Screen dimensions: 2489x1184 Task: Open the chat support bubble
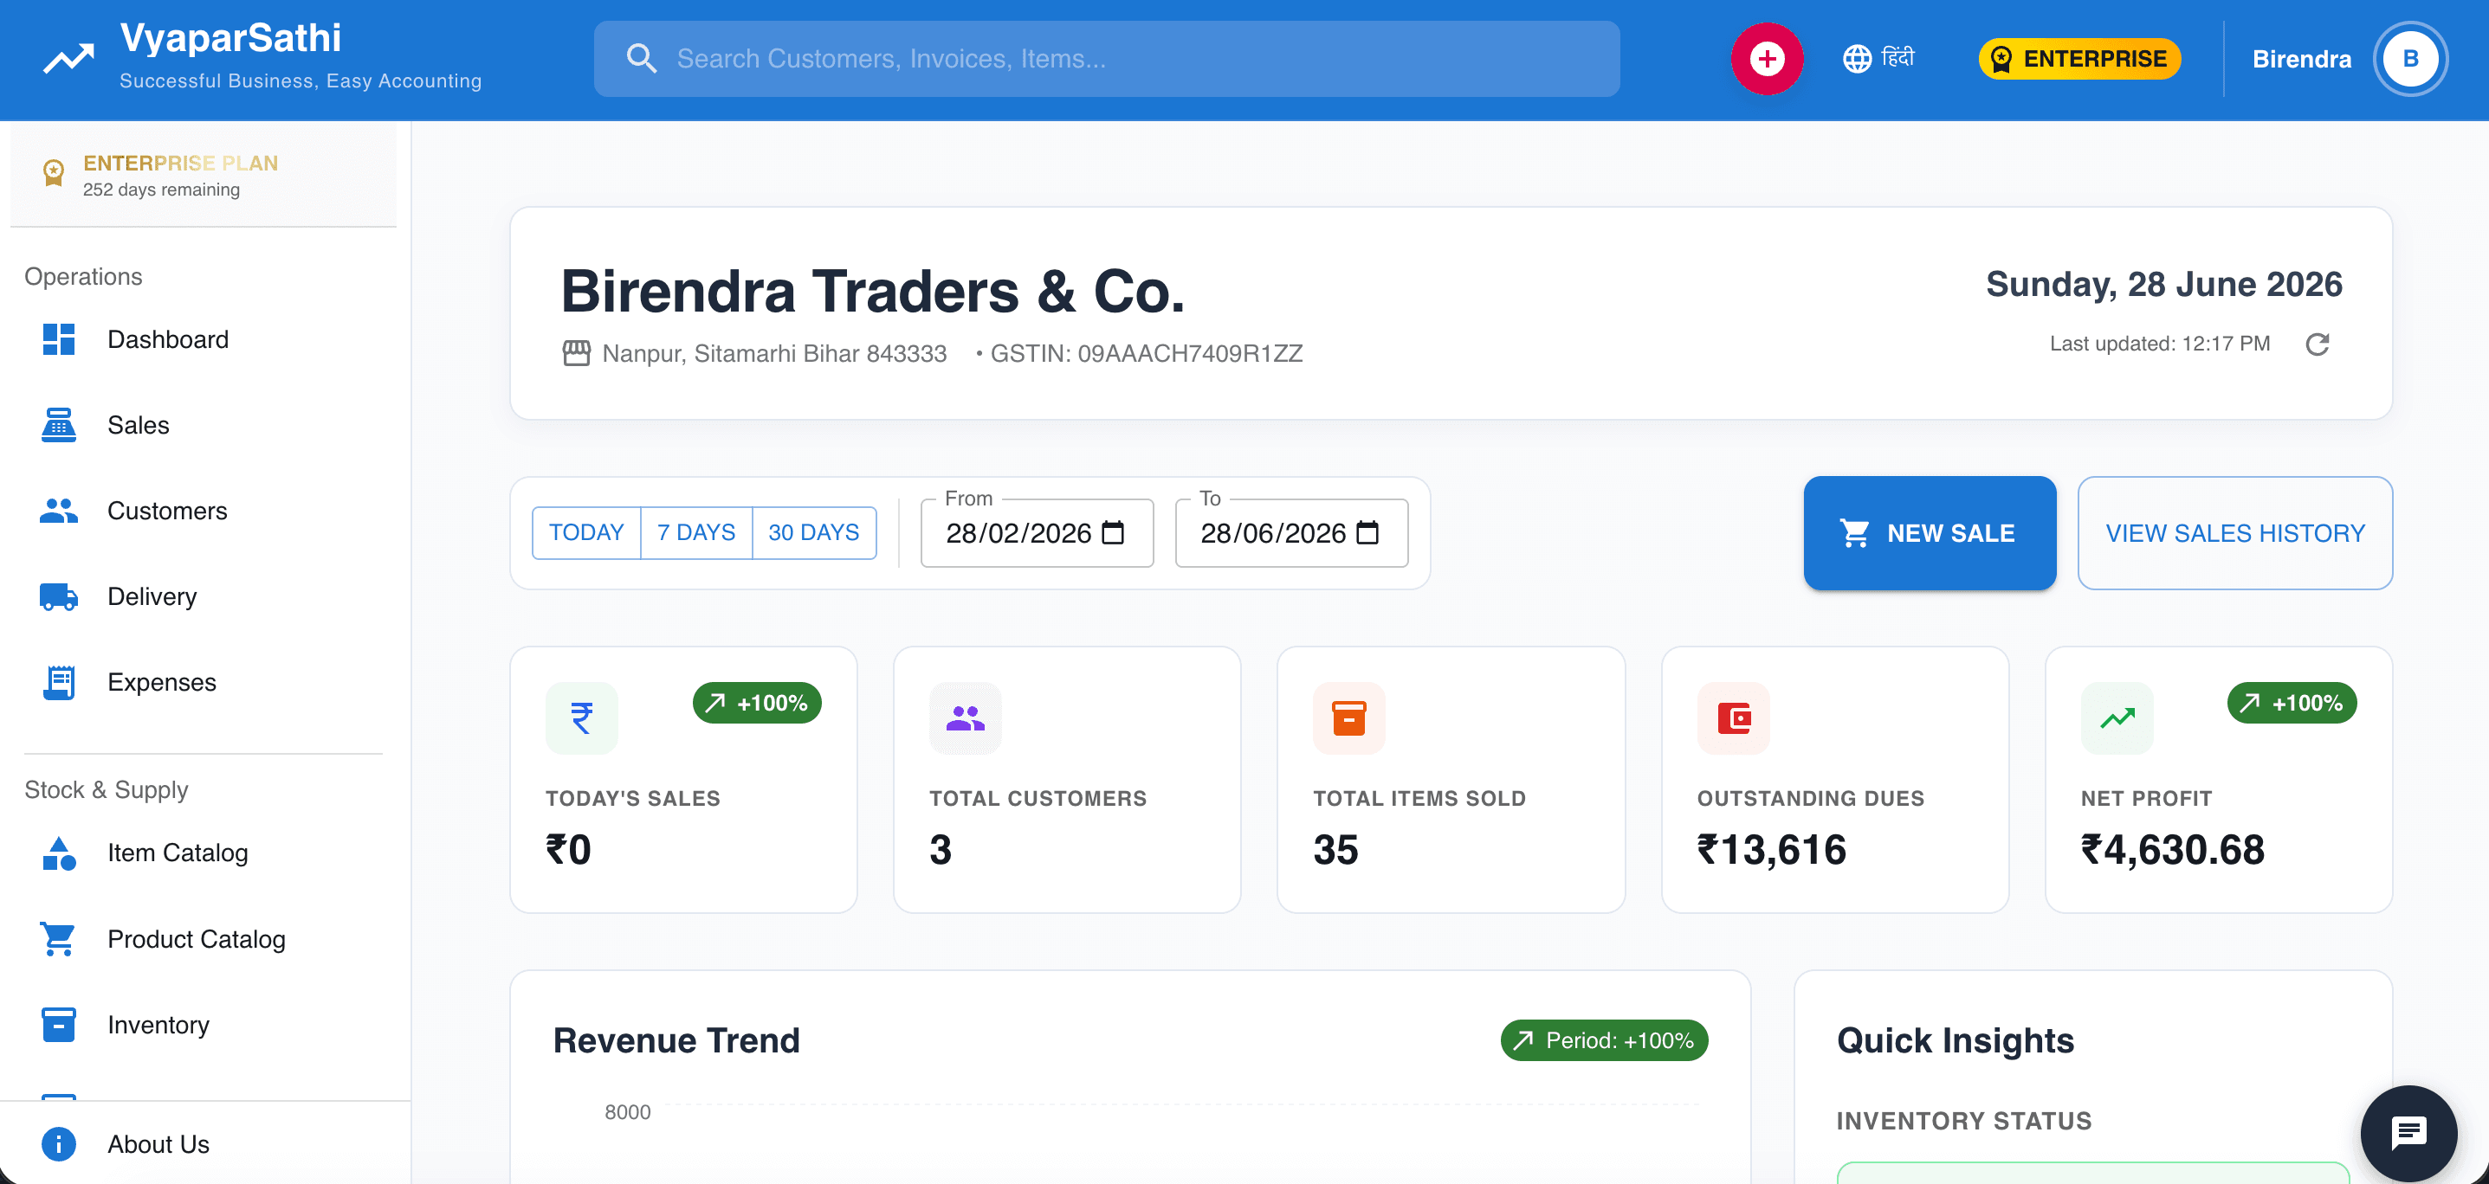click(2408, 1134)
